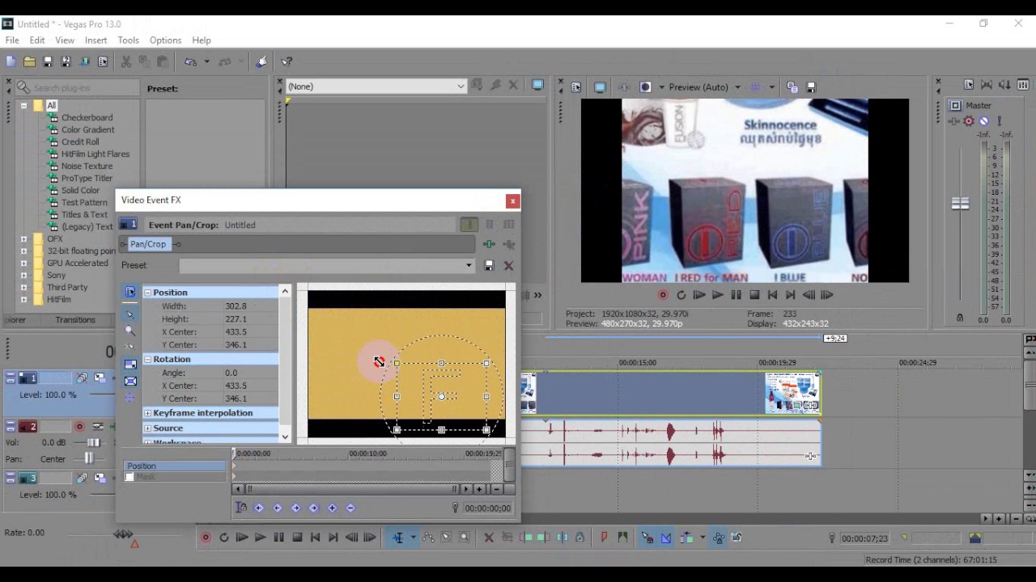Expand the Source property group
The width and height of the screenshot is (1036, 582).
tap(148, 428)
